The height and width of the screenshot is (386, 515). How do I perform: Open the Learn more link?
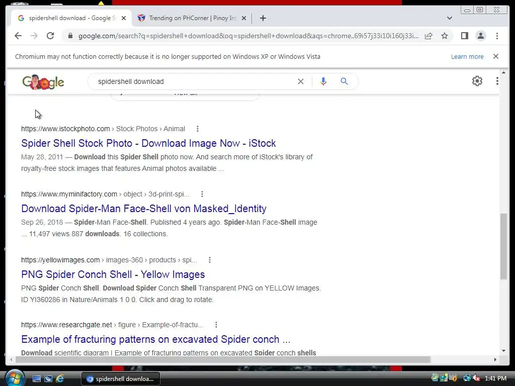tap(467, 56)
